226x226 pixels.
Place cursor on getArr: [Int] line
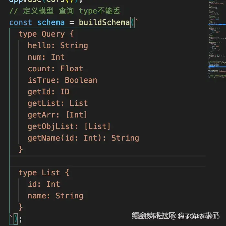click(58, 115)
